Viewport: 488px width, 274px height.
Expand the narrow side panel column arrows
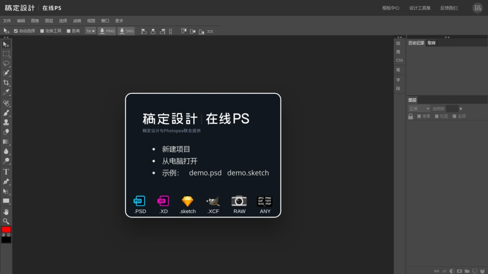tap(400, 37)
